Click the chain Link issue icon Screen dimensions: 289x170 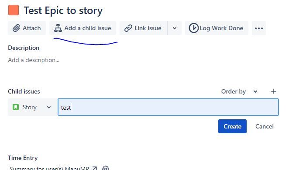[128, 28]
